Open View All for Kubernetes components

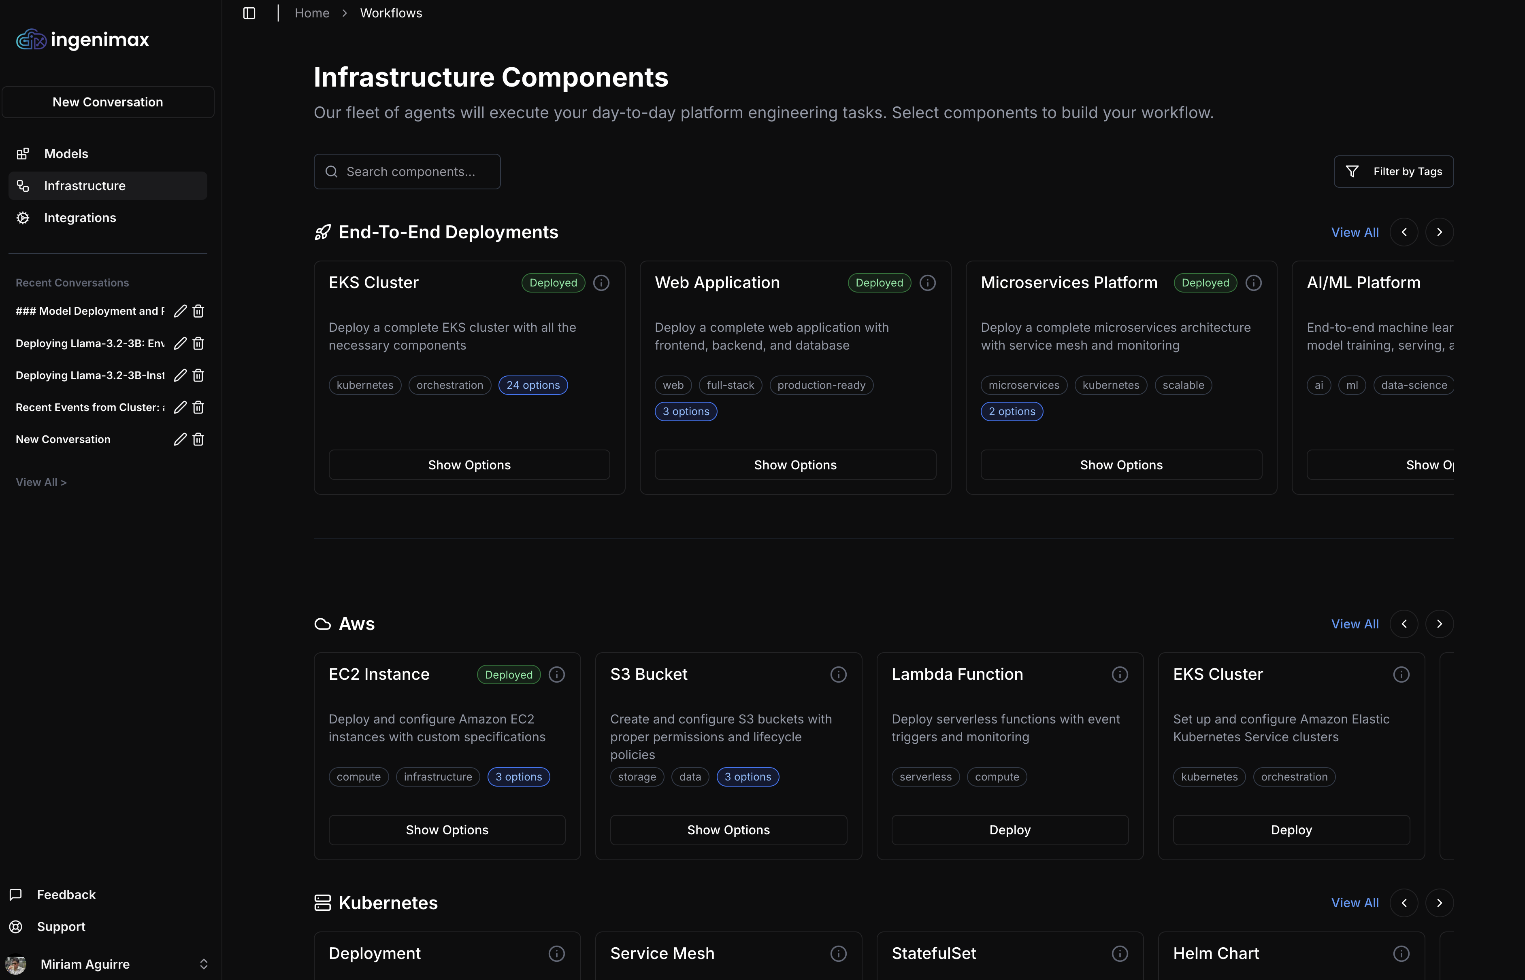click(1355, 902)
